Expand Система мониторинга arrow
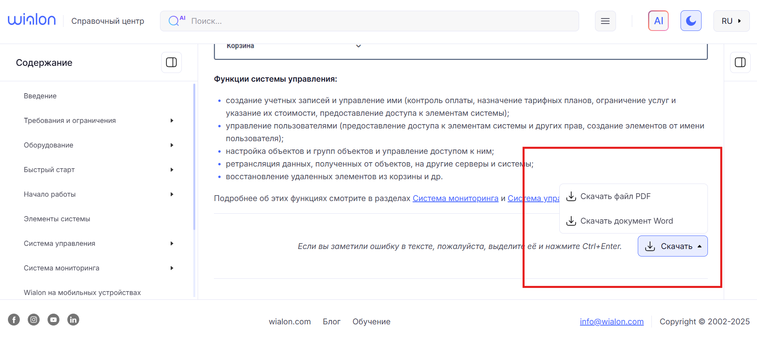 coord(172,268)
